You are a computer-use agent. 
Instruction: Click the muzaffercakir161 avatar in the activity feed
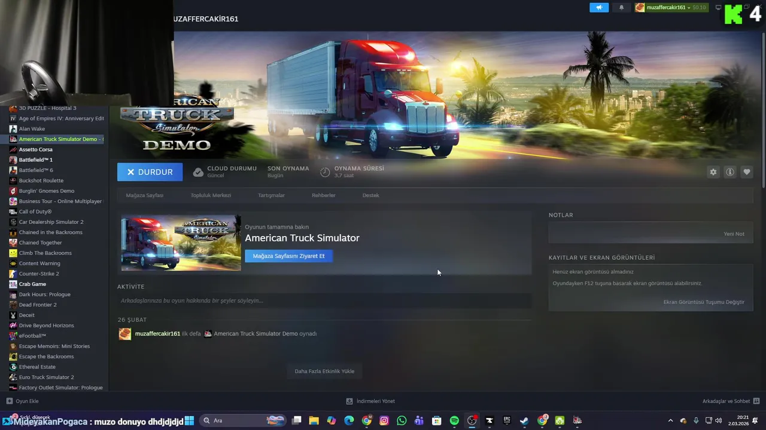click(x=124, y=334)
